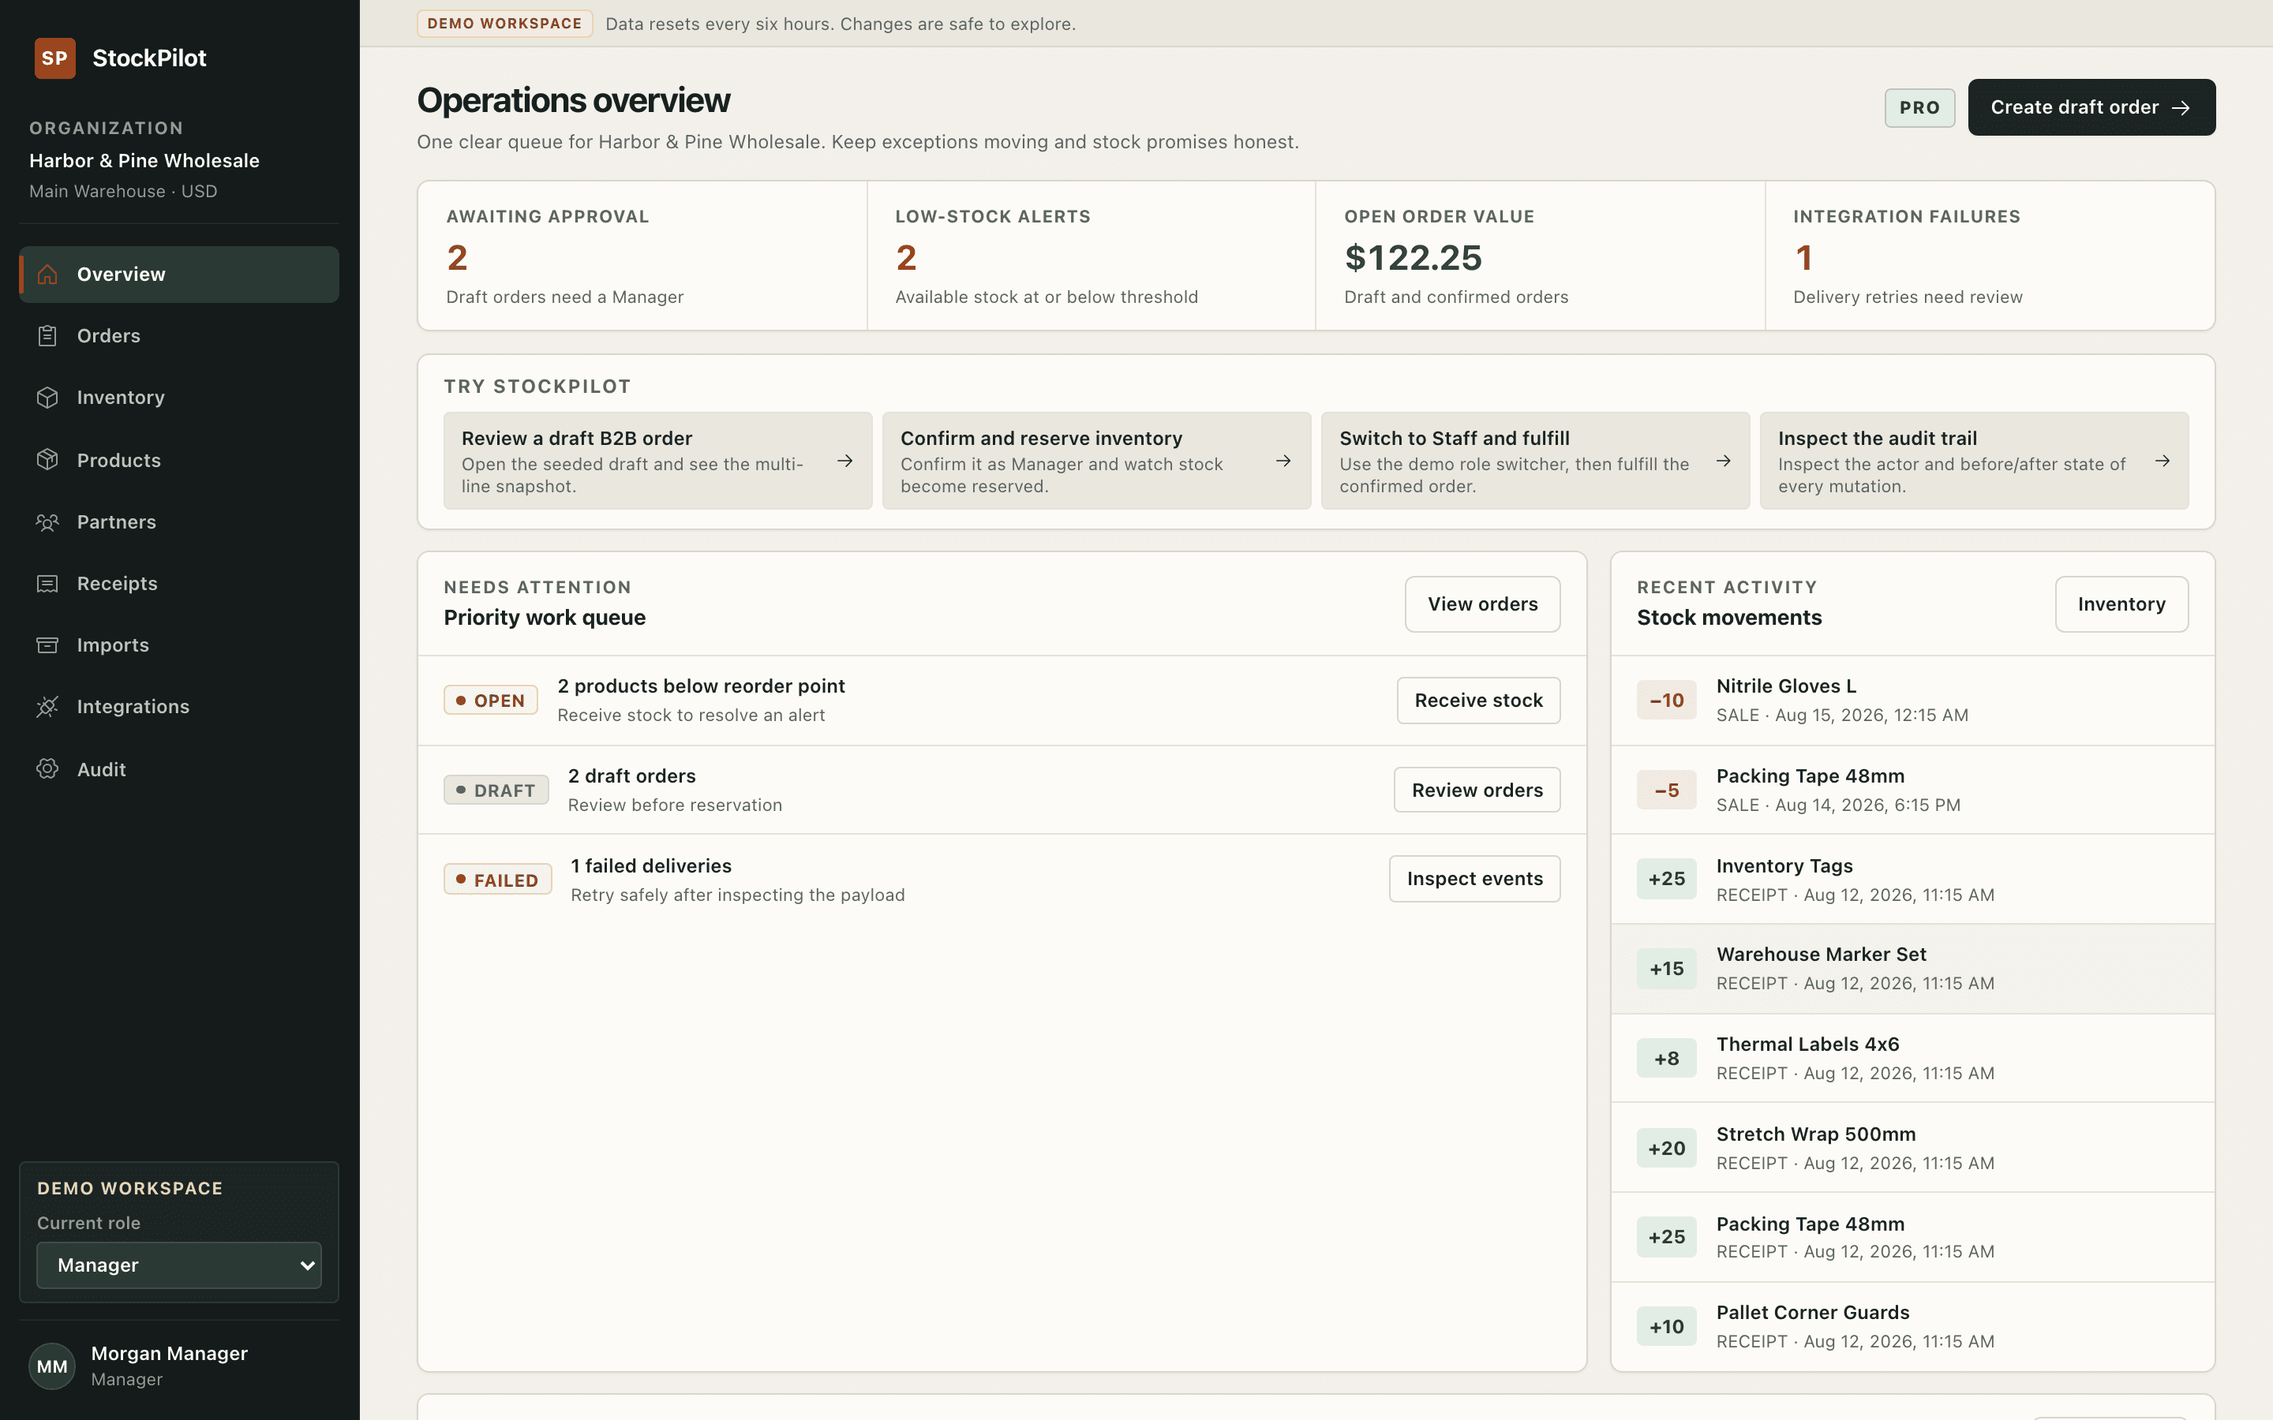2273x1420 pixels.
Task: Navigate to Audit in the sidebar
Action: click(178, 769)
